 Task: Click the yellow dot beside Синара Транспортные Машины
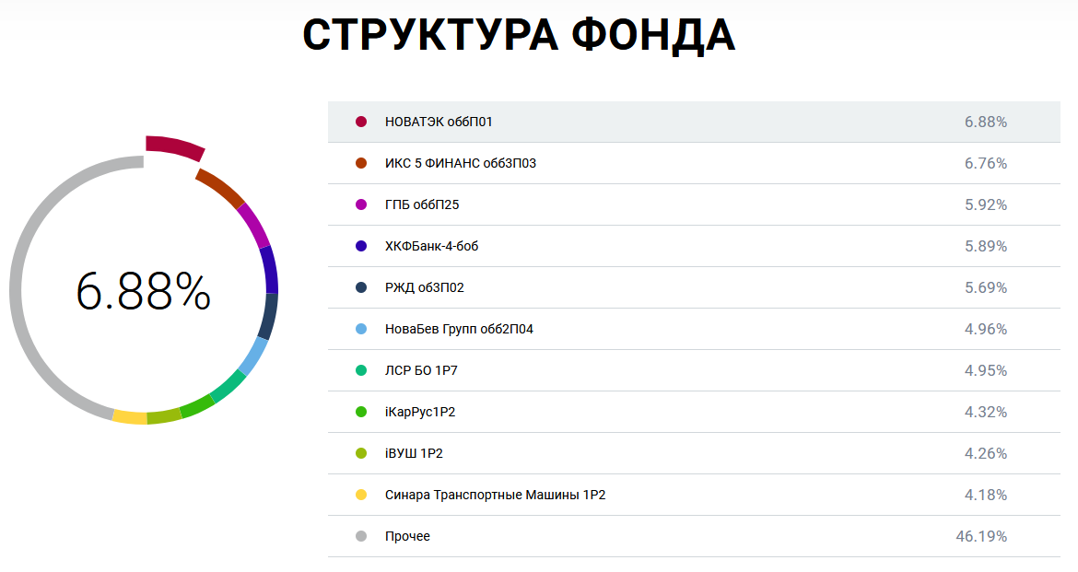click(361, 495)
